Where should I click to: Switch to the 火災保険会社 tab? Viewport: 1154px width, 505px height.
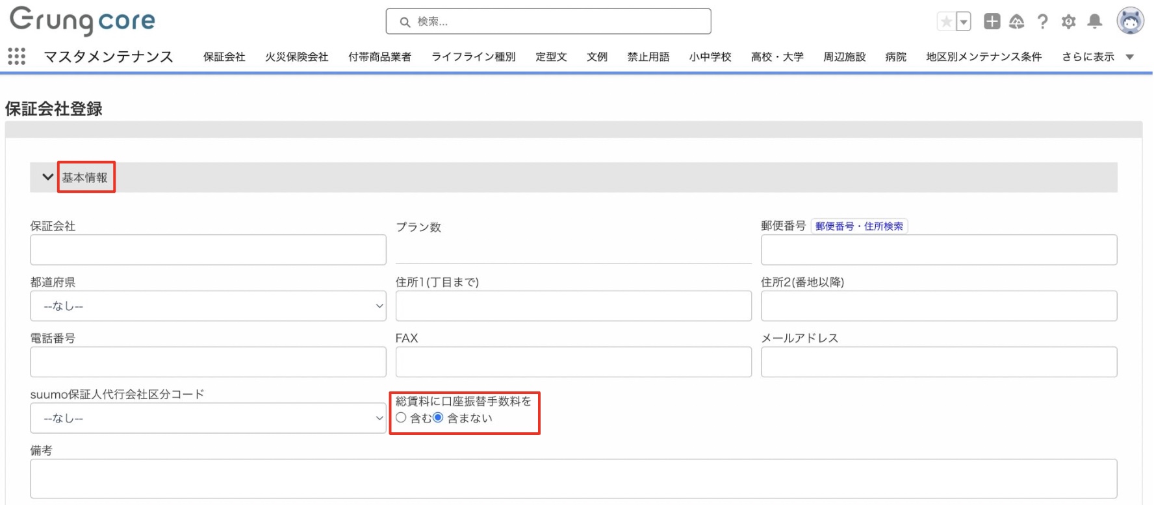296,57
